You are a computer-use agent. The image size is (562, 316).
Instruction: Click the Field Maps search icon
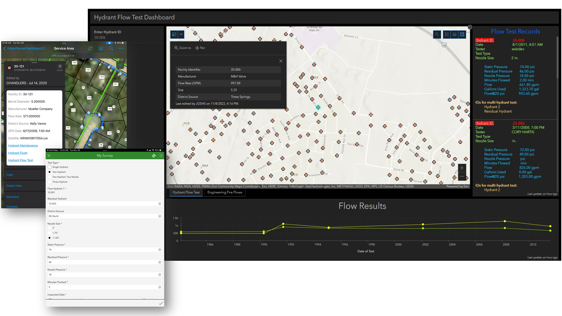pyautogui.click(x=111, y=49)
